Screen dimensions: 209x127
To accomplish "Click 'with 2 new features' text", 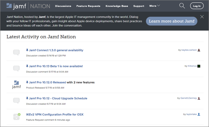I will pyautogui.click(x=80, y=82).
